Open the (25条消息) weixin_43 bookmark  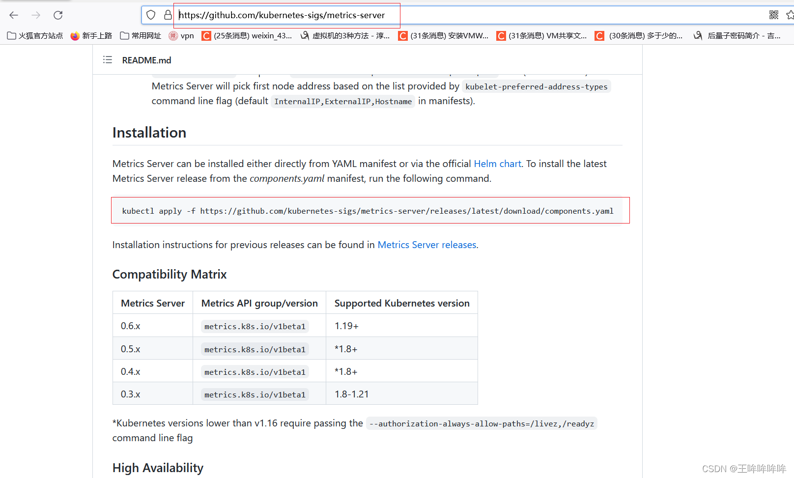tap(247, 36)
